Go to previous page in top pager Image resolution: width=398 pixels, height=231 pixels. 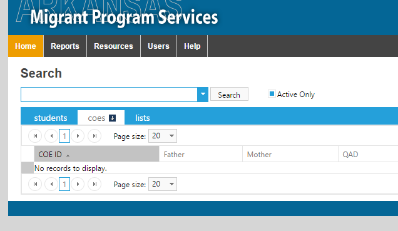pos(51,136)
